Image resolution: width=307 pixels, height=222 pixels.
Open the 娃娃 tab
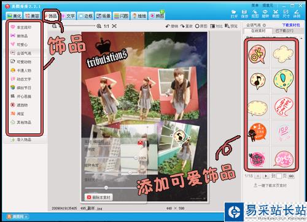pos(139,16)
